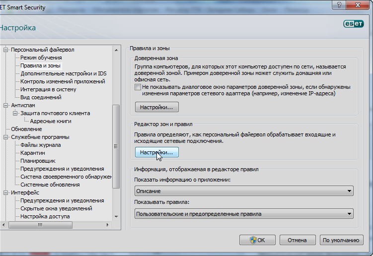
Task: Open Настройки for Редактор зон и правил
Action: pyautogui.click(x=157, y=152)
